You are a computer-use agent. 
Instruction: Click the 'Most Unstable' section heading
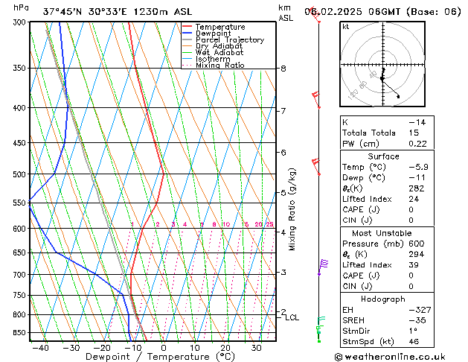point(382,233)
